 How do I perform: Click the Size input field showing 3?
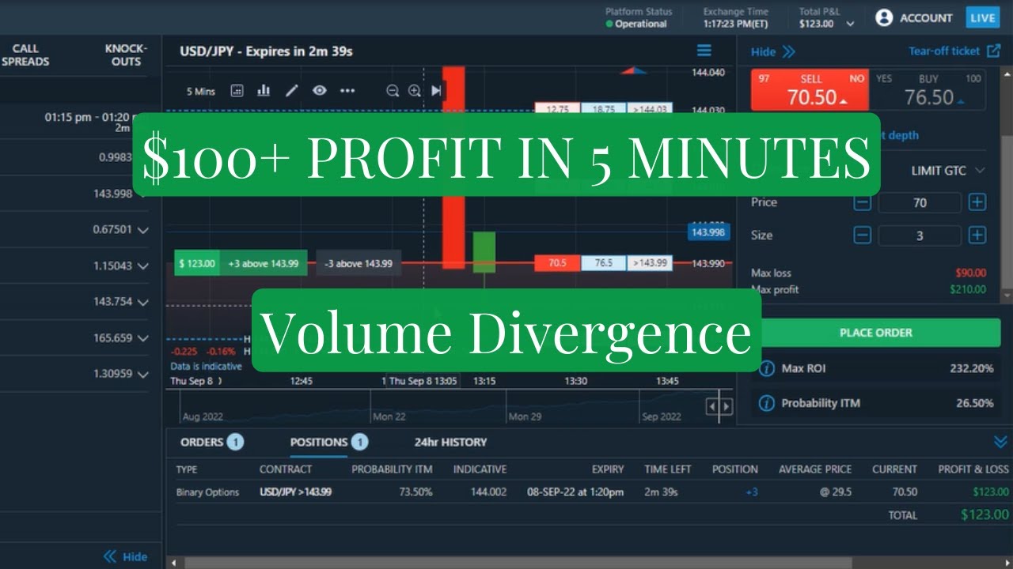(920, 236)
